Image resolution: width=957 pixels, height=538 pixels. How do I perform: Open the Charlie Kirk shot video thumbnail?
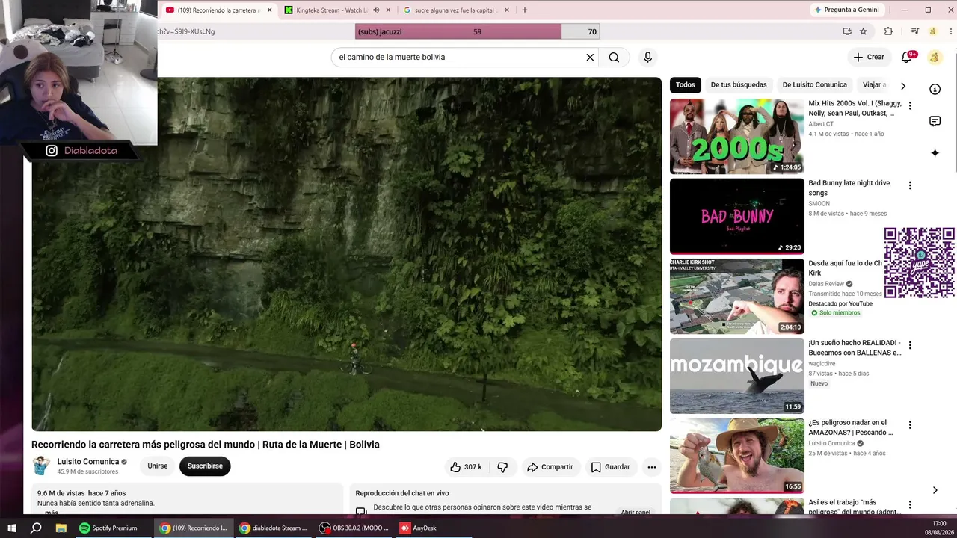(737, 296)
